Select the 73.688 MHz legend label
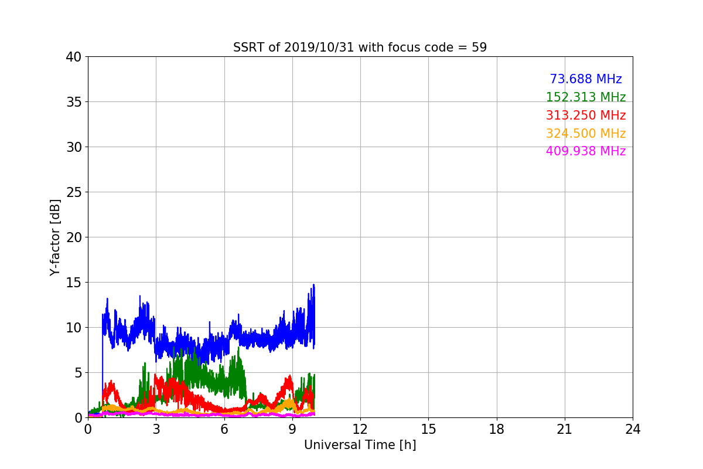This screenshot has width=703, height=469. 586,79
